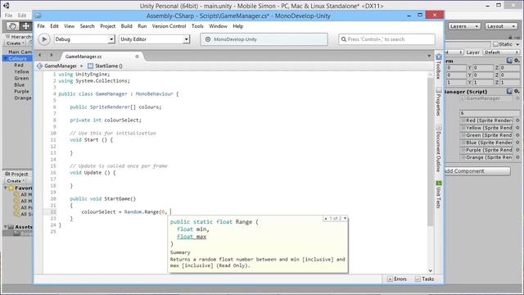Click the search magnifier icon

pos(344,39)
